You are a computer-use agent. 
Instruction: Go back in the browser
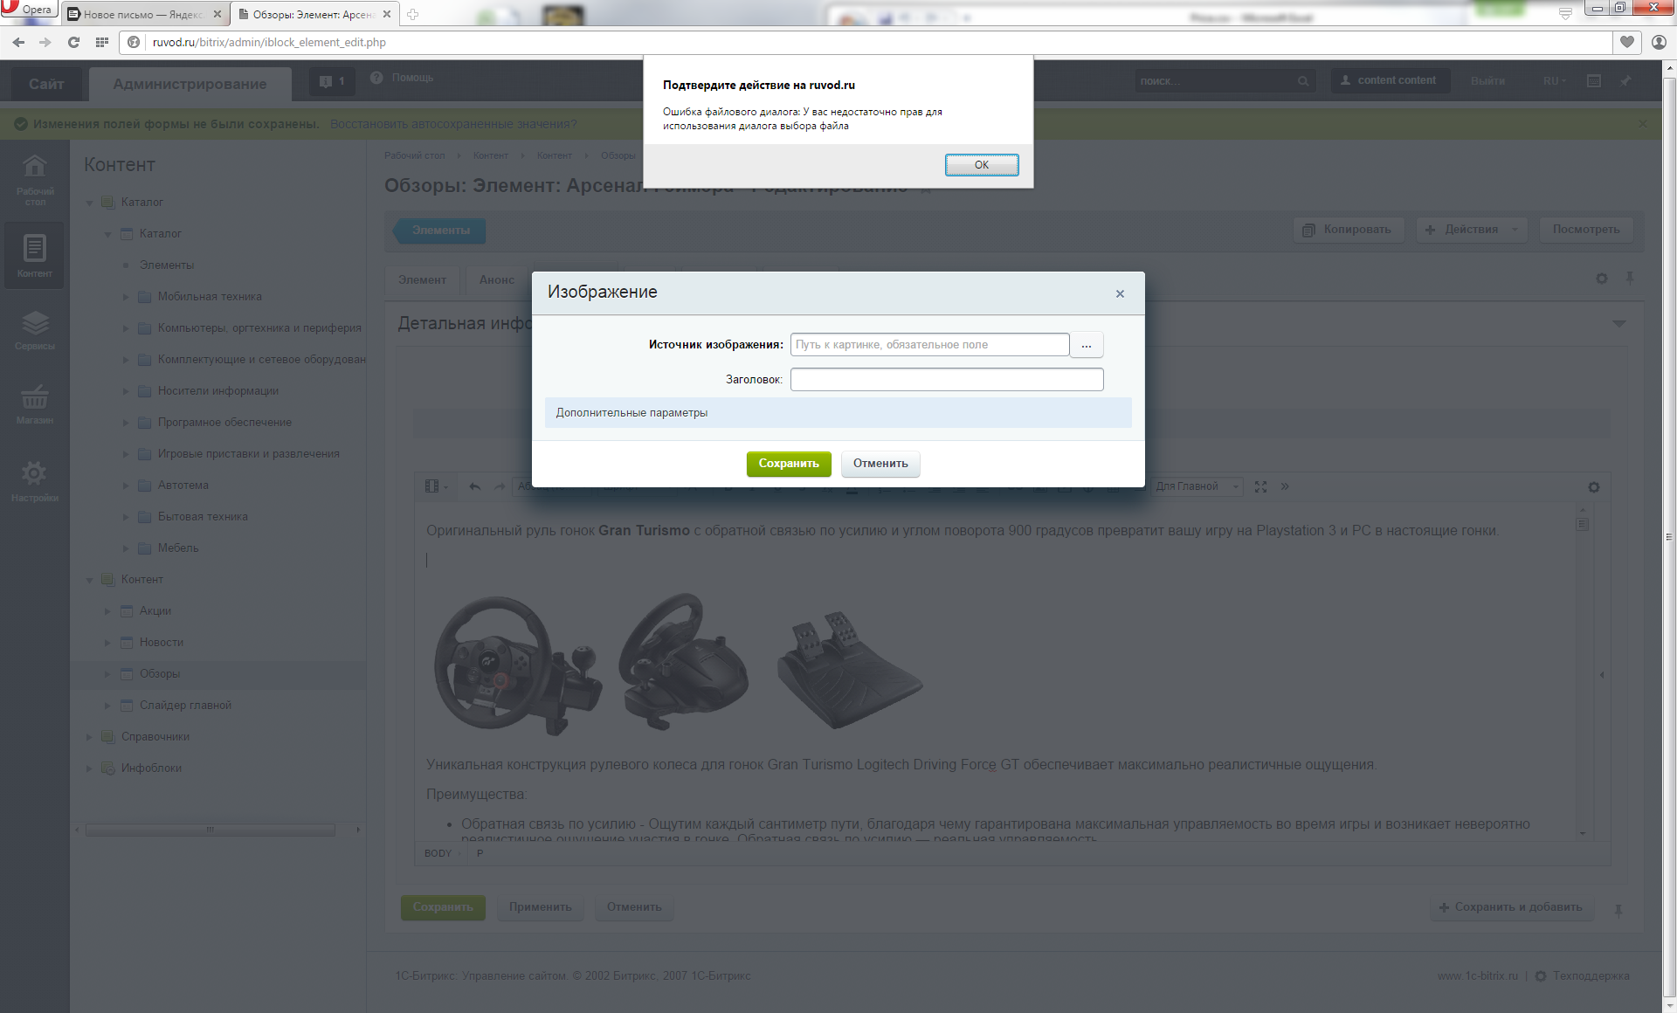click(x=18, y=42)
